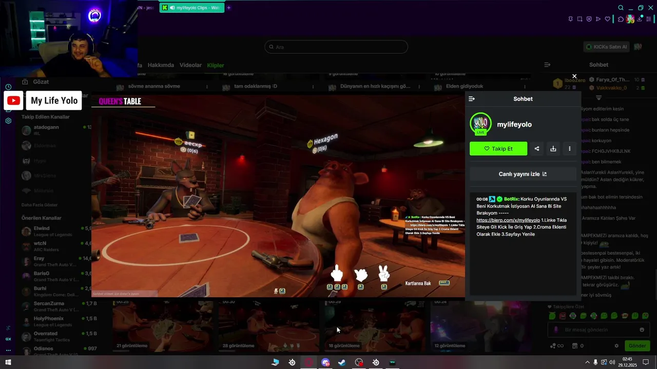Open wtcN recommended channel

pyautogui.click(x=56, y=246)
